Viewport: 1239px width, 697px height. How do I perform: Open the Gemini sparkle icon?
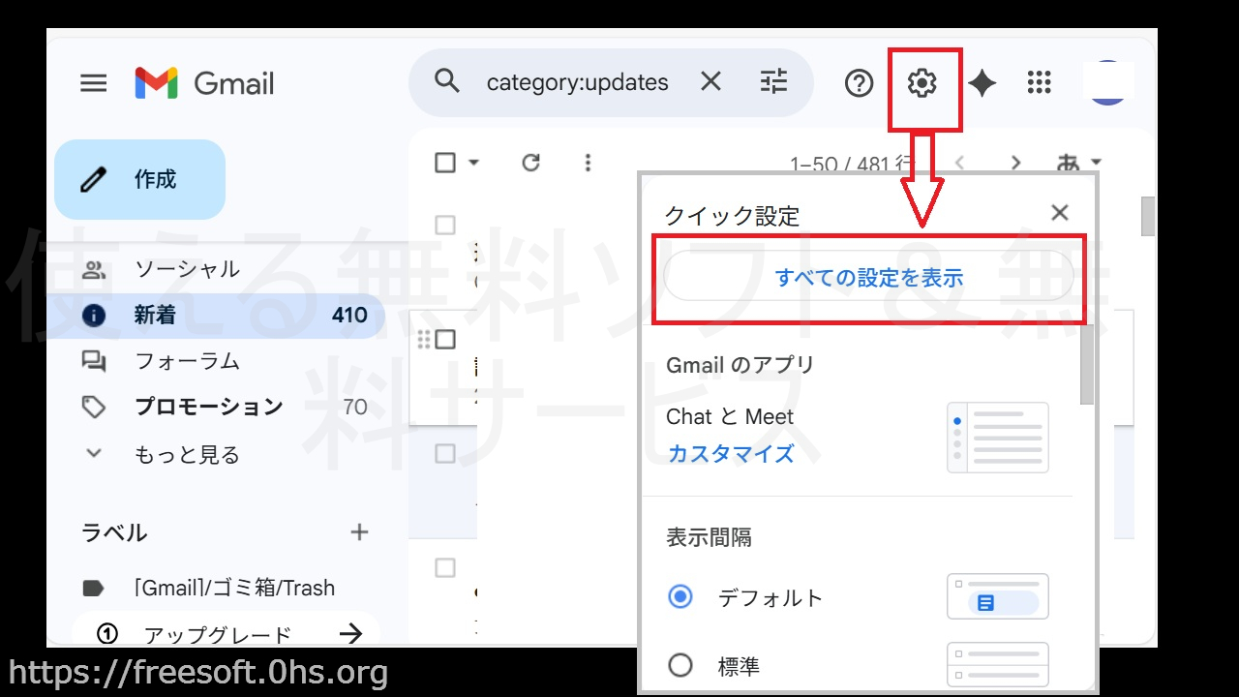(982, 83)
